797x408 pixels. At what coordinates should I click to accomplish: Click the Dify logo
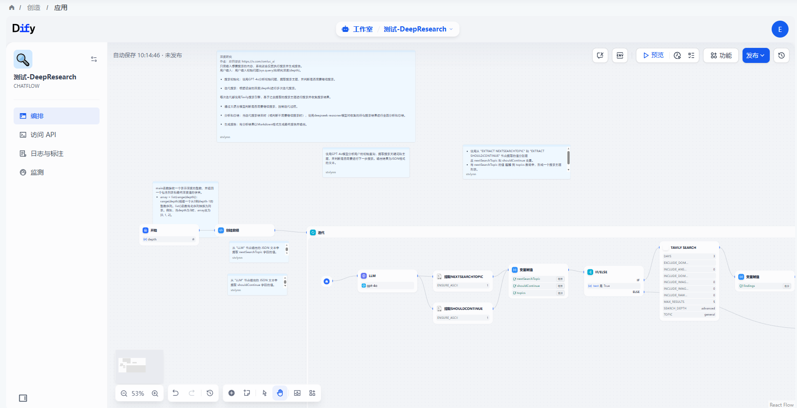23,29
